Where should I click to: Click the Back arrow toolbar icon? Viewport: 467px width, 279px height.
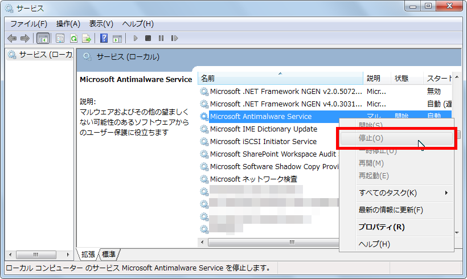[12, 38]
